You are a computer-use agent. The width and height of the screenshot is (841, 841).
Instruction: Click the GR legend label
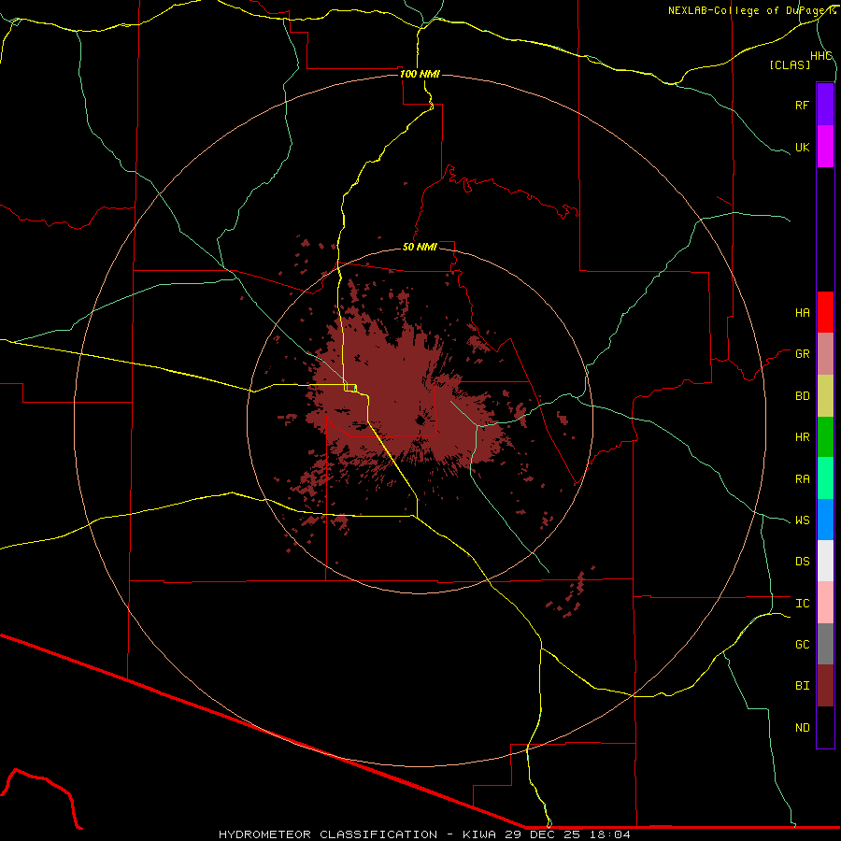(x=802, y=354)
